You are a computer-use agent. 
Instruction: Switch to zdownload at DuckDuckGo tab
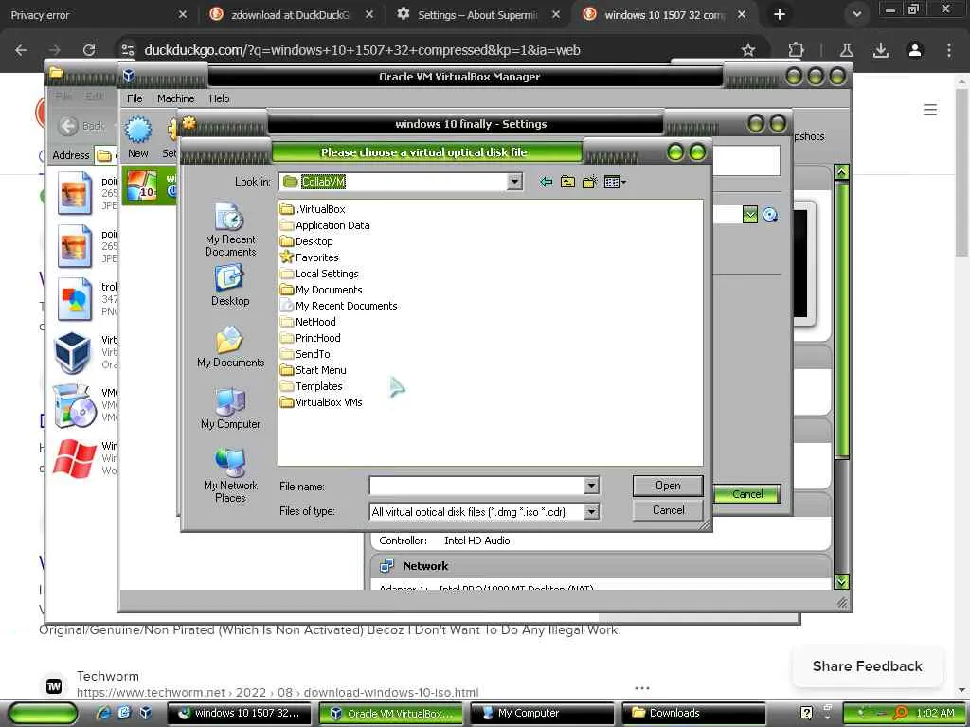coord(291,15)
